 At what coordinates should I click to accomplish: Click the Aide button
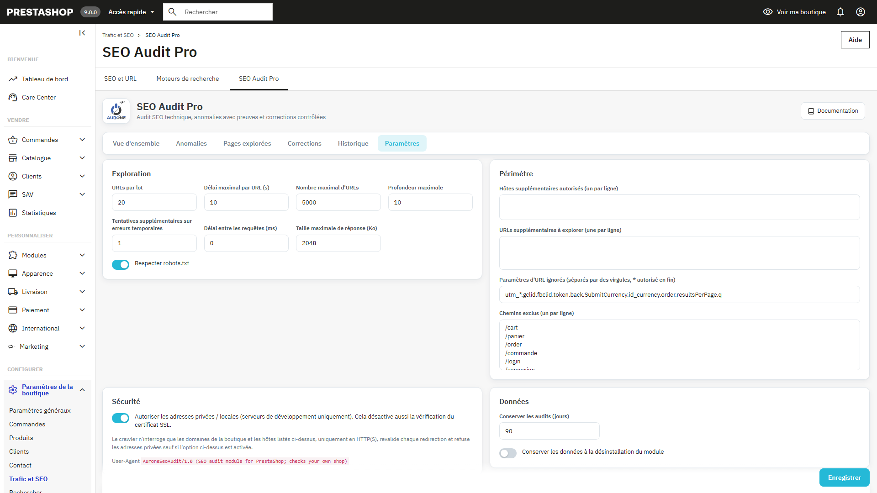(855, 40)
